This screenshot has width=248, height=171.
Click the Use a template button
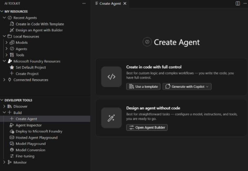(x=143, y=87)
